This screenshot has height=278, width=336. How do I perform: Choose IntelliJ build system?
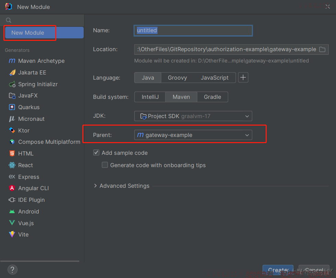pos(150,97)
